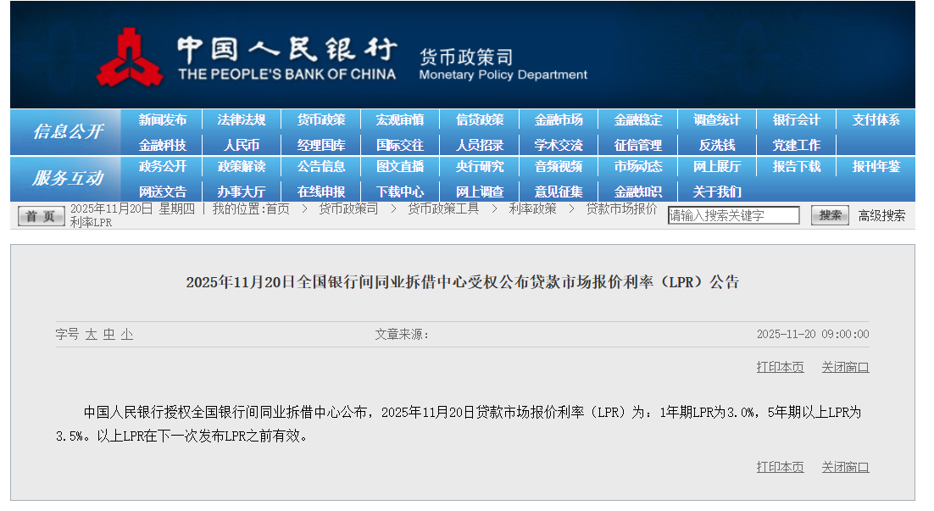Open 银行会计 navigation link
934x511 pixels.
point(797,119)
